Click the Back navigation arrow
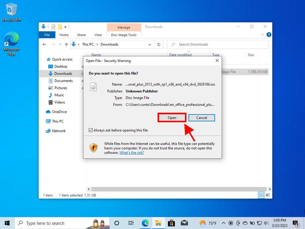The width and height of the screenshot is (305, 229). pyautogui.click(x=44, y=45)
